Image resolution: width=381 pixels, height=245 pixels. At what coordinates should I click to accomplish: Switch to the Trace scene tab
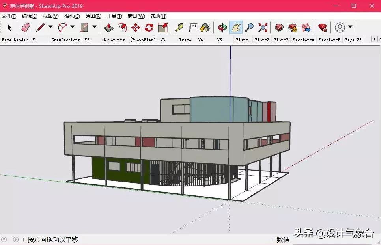click(x=185, y=40)
